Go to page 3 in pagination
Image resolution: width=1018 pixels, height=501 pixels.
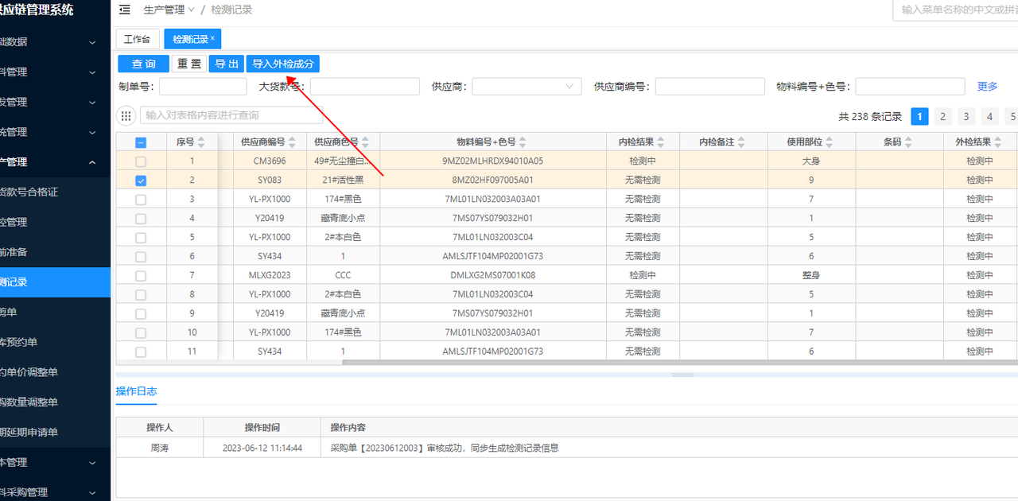966,117
